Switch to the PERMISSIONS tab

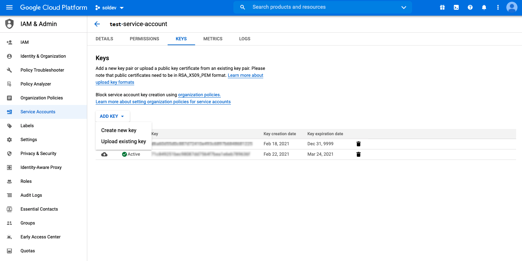(x=144, y=39)
